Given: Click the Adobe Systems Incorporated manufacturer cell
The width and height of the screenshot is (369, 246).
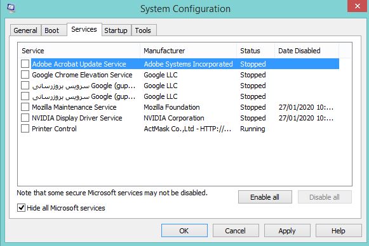Looking at the screenshot, I should coord(188,64).
